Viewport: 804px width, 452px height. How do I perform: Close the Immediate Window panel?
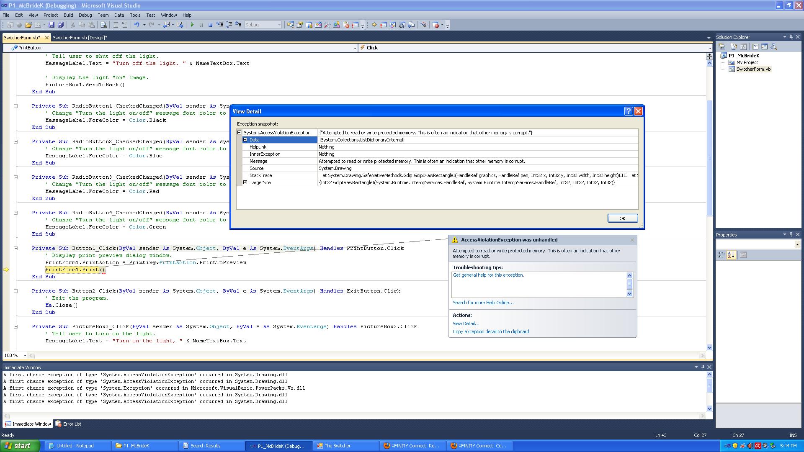(709, 367)
